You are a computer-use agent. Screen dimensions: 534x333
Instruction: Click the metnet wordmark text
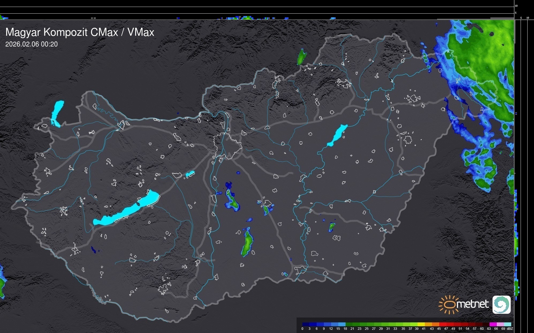point(472,304)
